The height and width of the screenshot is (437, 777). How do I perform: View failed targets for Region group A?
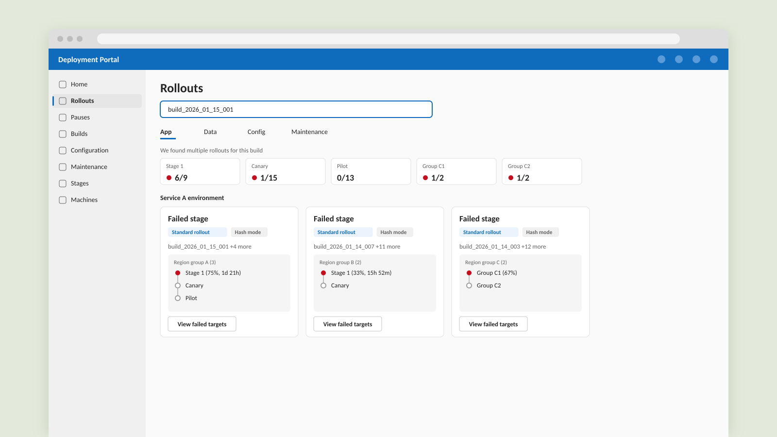tap(202, 324)
